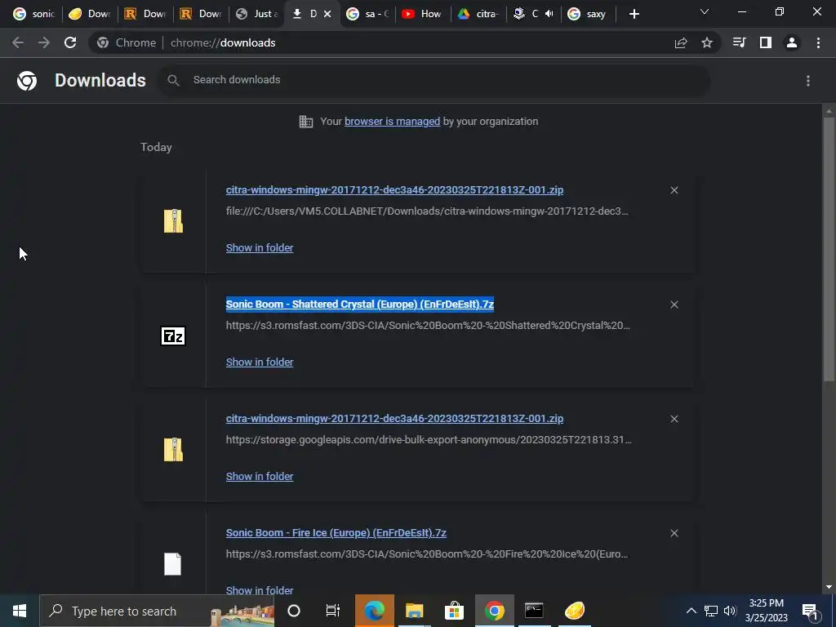
Task: Open media control icon in toolbar
Action: pos(739,42)
